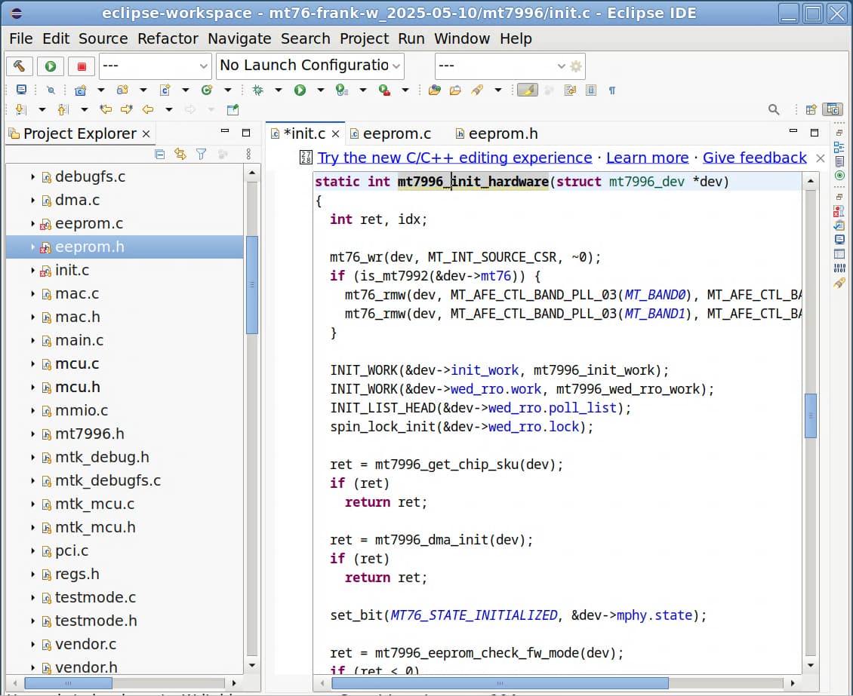Click the Pin Editor icon
Screen dimensions: 853x696
coord(232,110)
